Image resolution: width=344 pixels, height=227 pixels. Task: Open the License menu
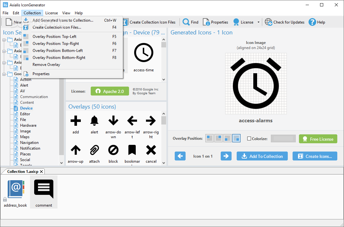(51, 13)
